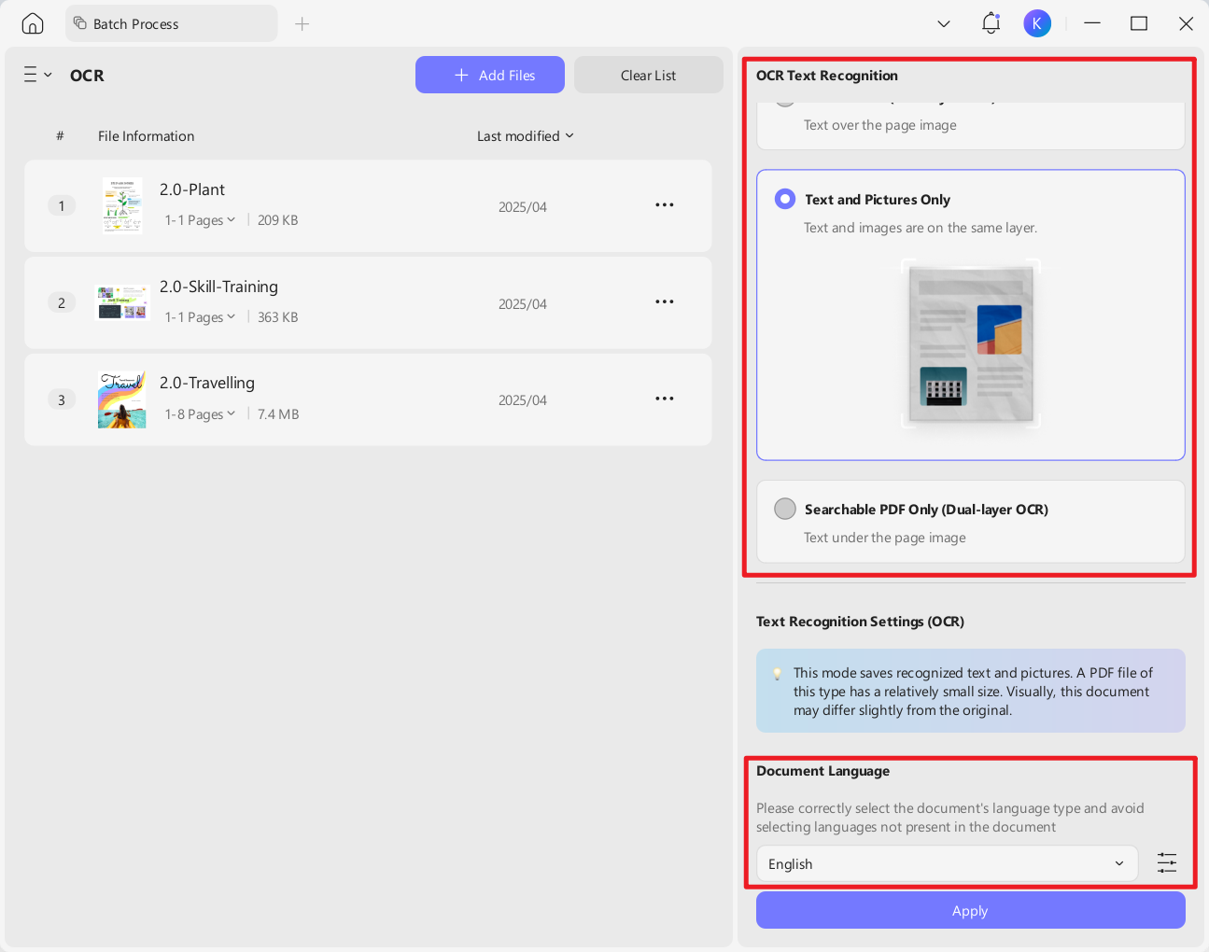The image size is (1209, 952).
Task: Open the advanced language settings sliders icon
Action: (1167, 863)
